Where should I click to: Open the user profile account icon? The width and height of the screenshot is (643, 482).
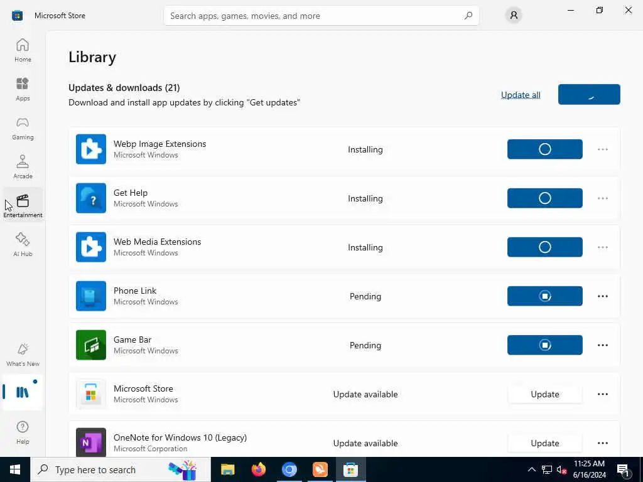click(x=514, y=16)
